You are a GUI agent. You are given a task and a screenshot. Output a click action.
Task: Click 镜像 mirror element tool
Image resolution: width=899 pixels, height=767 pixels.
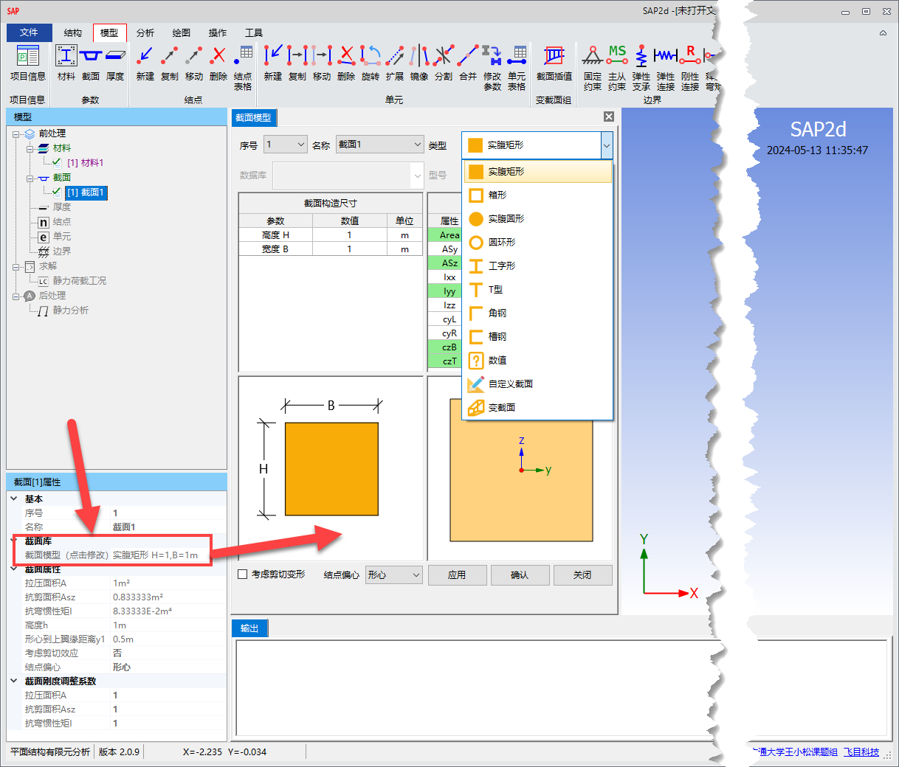[419, 63]
